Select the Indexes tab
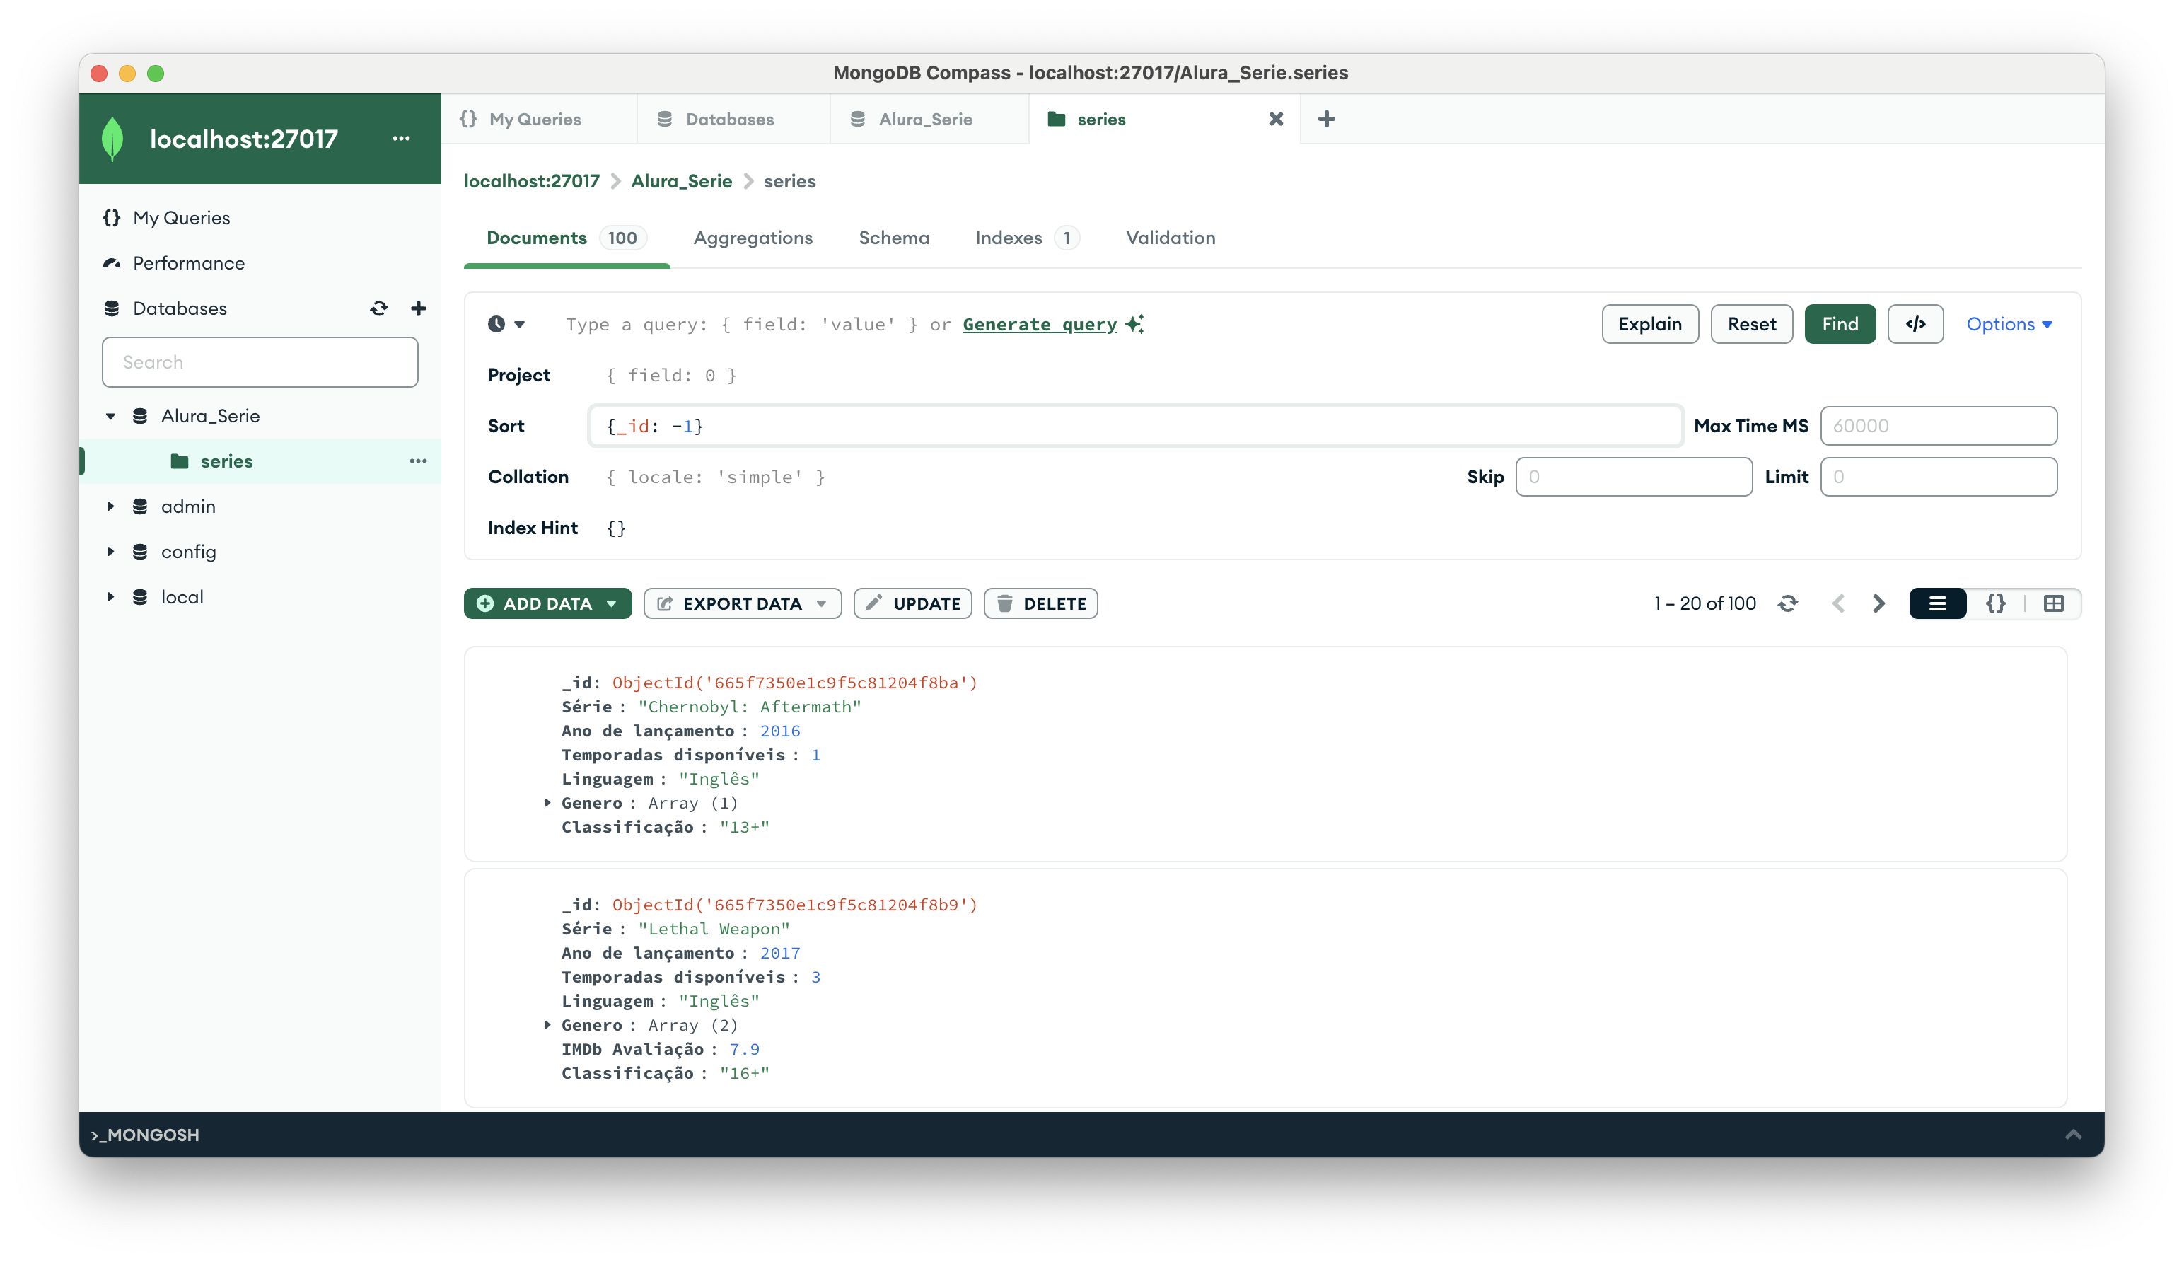This screenshot has height=1262, width=2184. point(1008,238)
